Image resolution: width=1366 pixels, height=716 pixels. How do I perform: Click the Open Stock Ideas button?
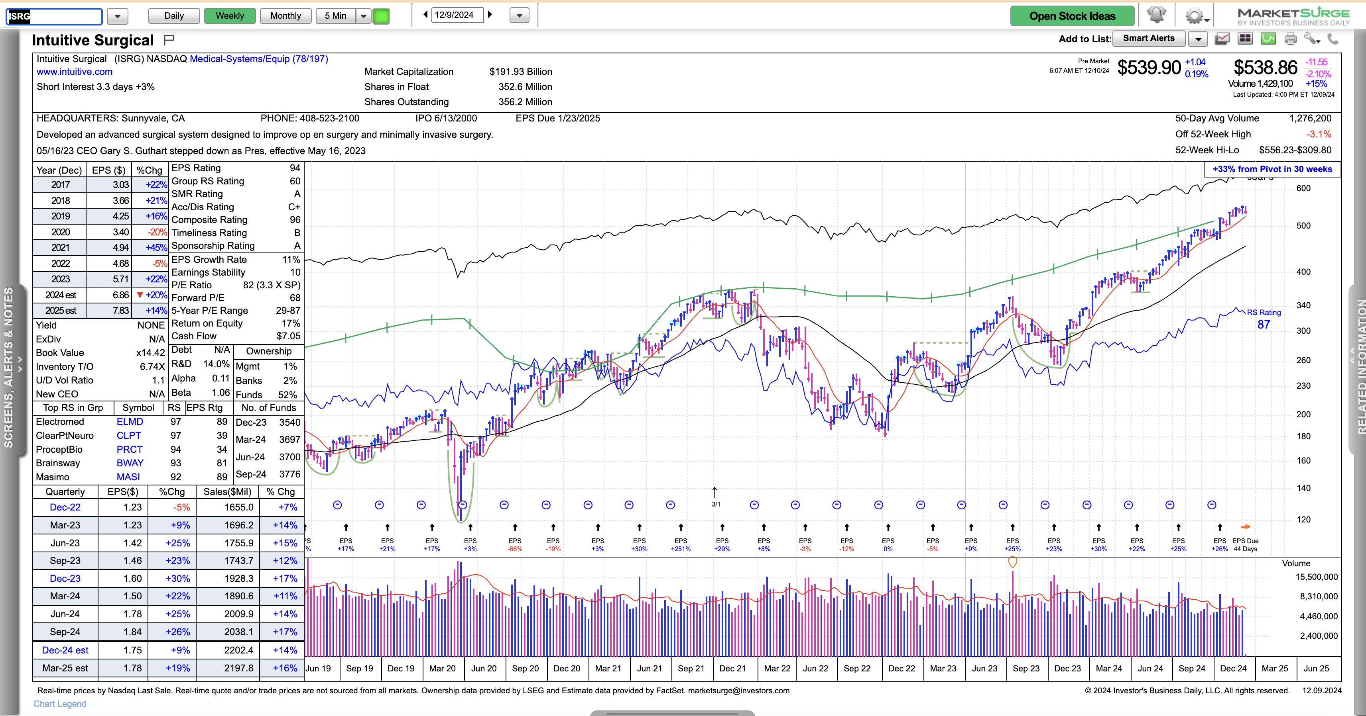pyautogui.click(x=1072, y=16)
